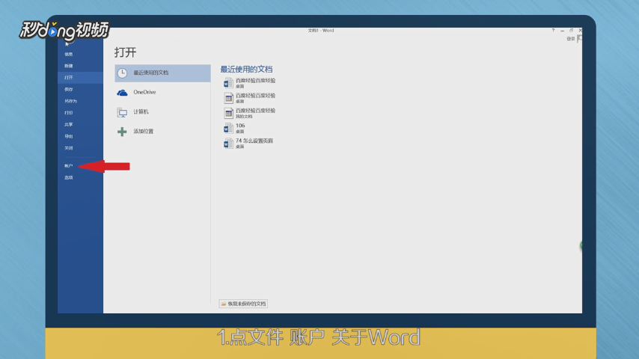This screenshot has width=639, height=359.
Task: Open the recent document named 106
Action: point(234,128)
